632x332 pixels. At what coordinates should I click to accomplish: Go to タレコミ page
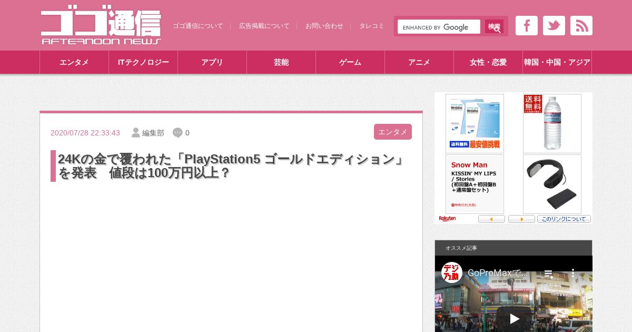click(372, 26)
